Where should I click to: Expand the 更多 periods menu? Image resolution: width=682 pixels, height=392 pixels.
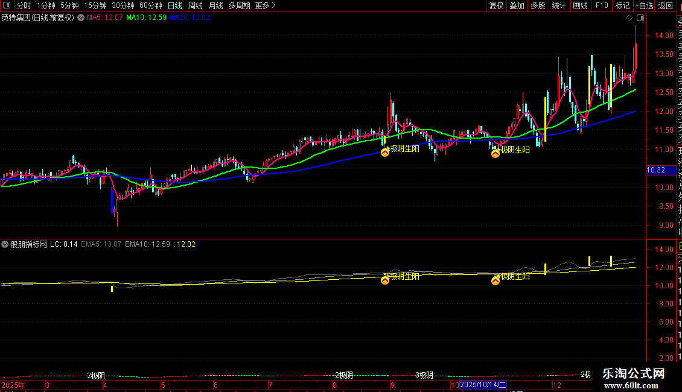tap(266, 5)
